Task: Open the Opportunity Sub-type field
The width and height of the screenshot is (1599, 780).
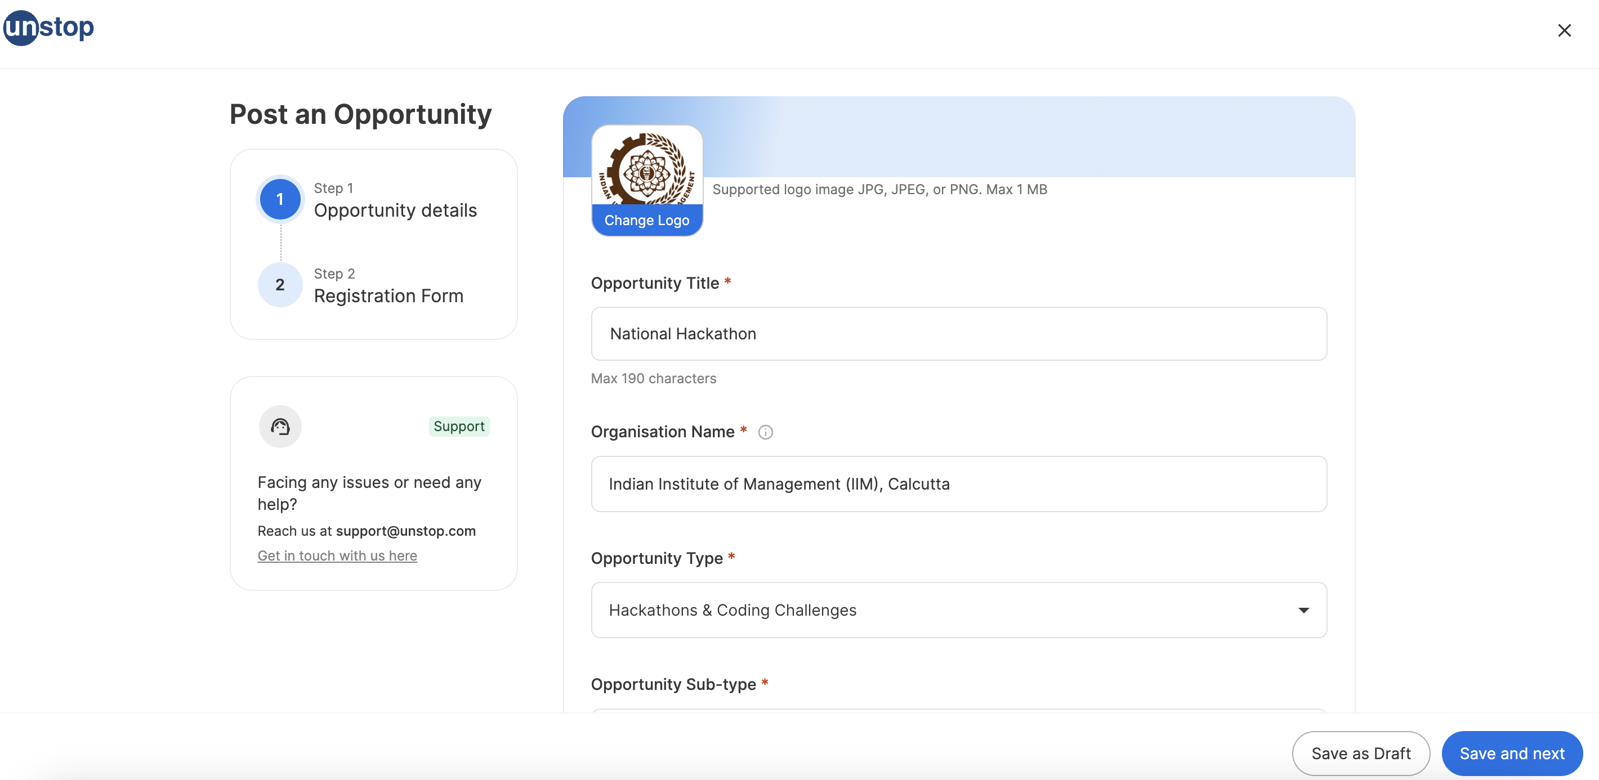Action: [958, 711]
